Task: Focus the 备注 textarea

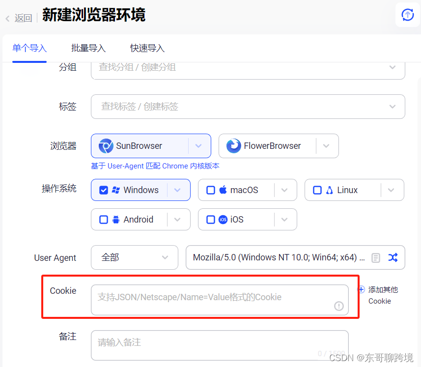Action: (220, 345)
